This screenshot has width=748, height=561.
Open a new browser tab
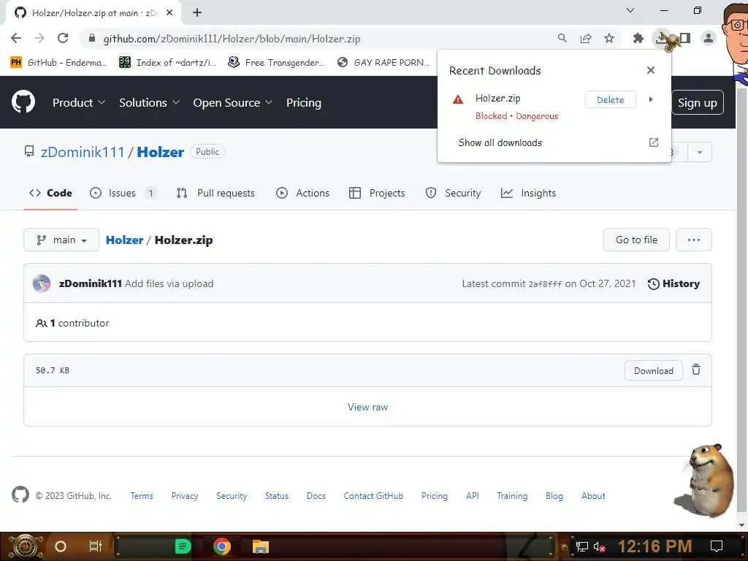(197, 12)
